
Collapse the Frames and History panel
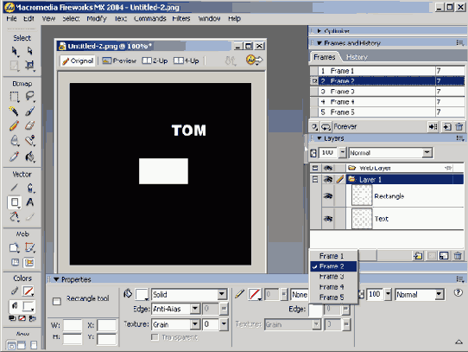[319, 43]
